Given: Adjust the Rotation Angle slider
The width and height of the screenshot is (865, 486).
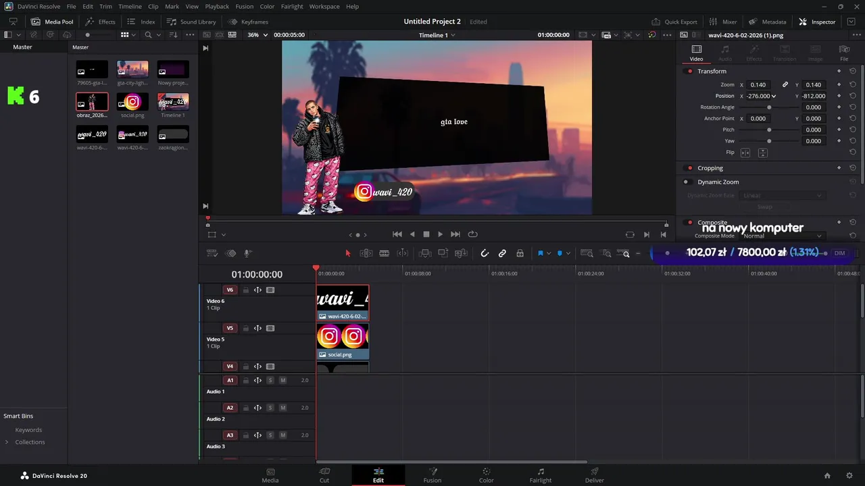Looking at the screenshot, I should (769, 107).
